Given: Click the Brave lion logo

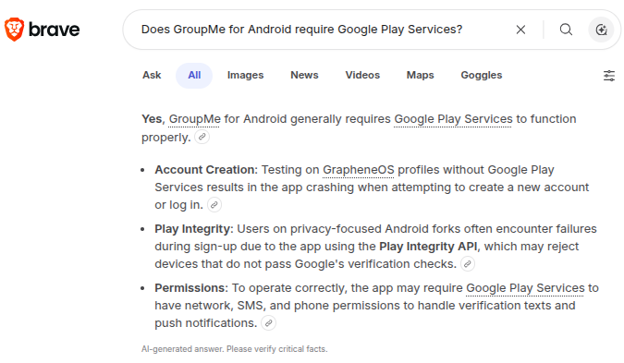Looking at the screenshot, I should [14, 30].
